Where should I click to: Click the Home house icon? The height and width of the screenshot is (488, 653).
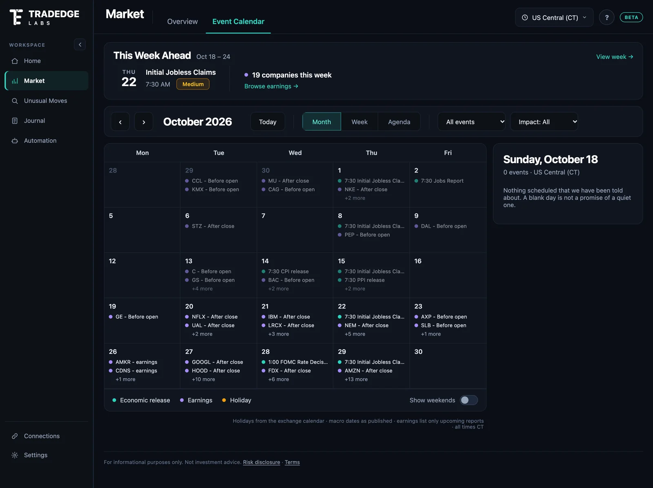click(15, 61)
